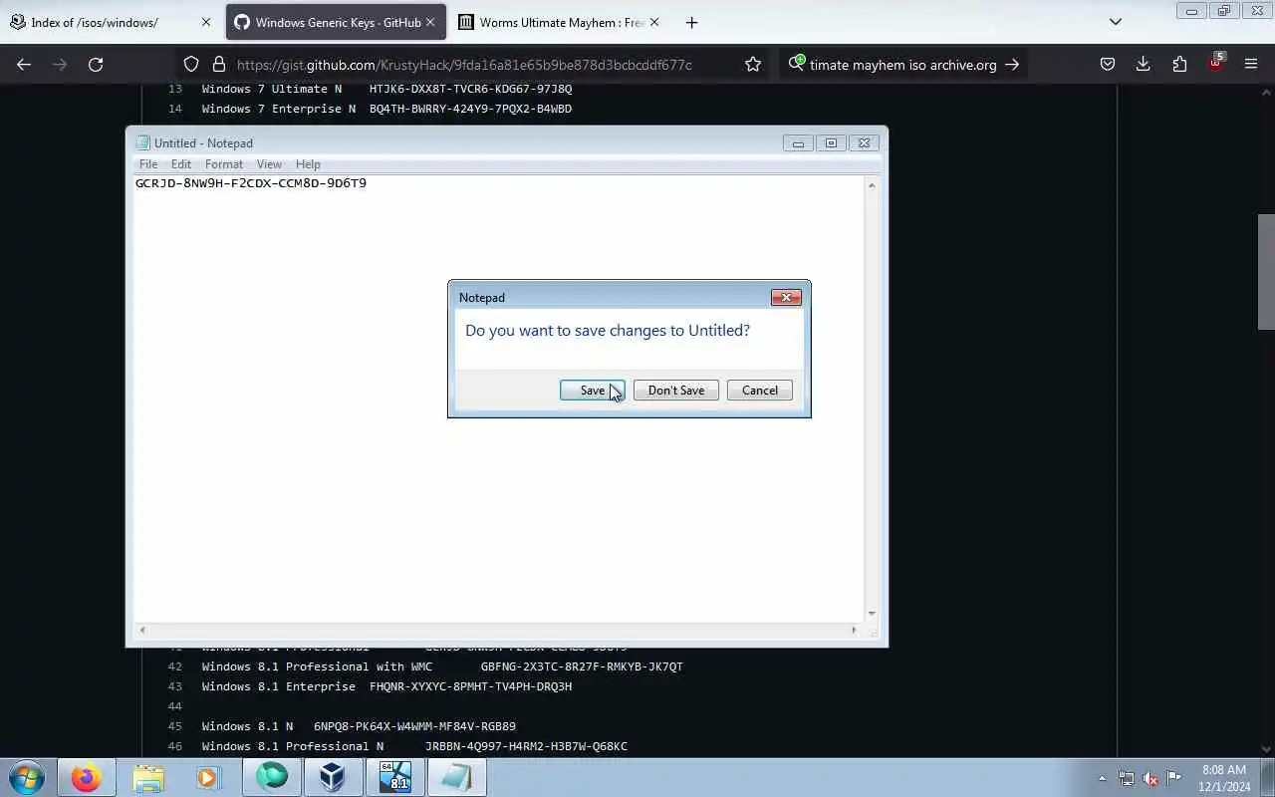Image resolution: width=1275 pixels, height=797 pixels.
Task: Select the Windows Generic Keys GitHub tab
Action: pos(337,22)
